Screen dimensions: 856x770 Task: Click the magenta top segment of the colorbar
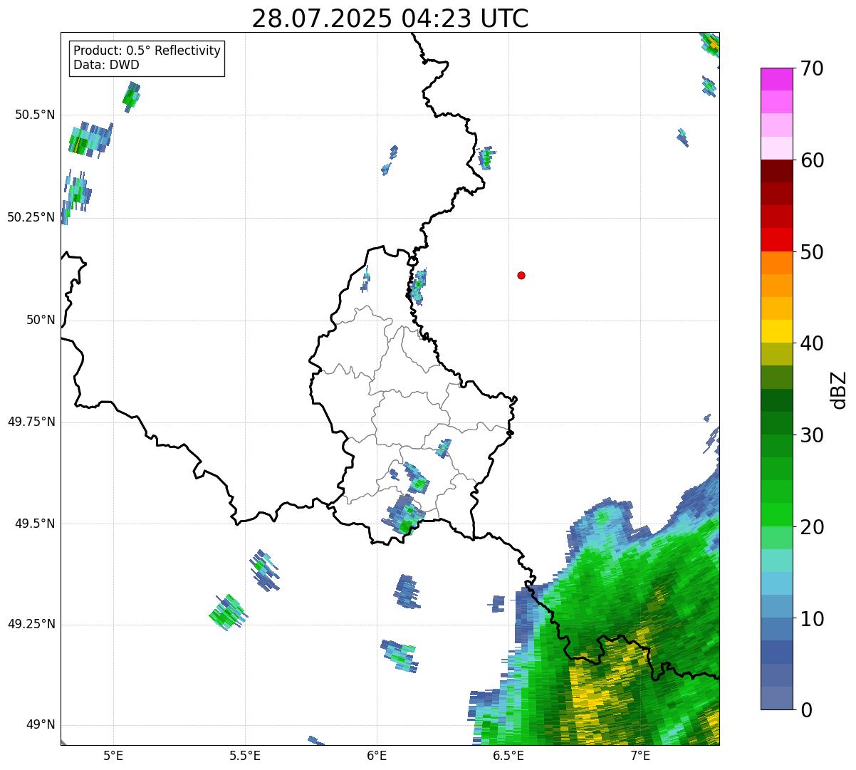pos(776,79)
